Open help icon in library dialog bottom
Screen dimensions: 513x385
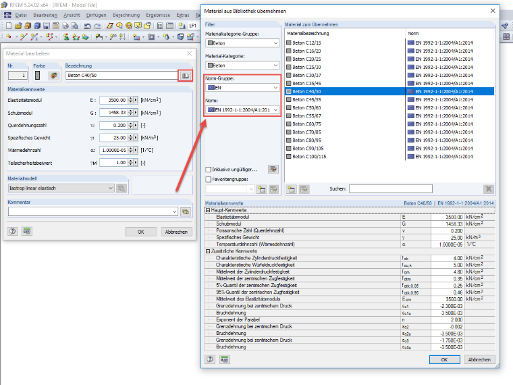(x=210, y=359)
